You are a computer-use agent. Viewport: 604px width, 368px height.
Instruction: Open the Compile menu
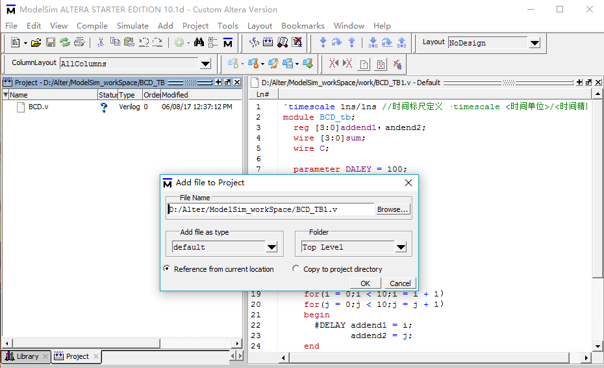coord(92,25)
